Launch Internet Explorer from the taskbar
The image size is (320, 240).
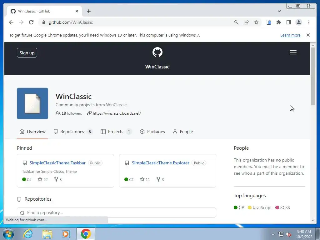[28, 234]
